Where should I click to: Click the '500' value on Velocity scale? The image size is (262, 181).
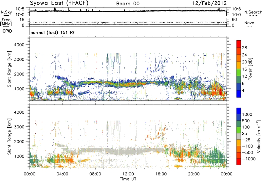click(246, 121)
